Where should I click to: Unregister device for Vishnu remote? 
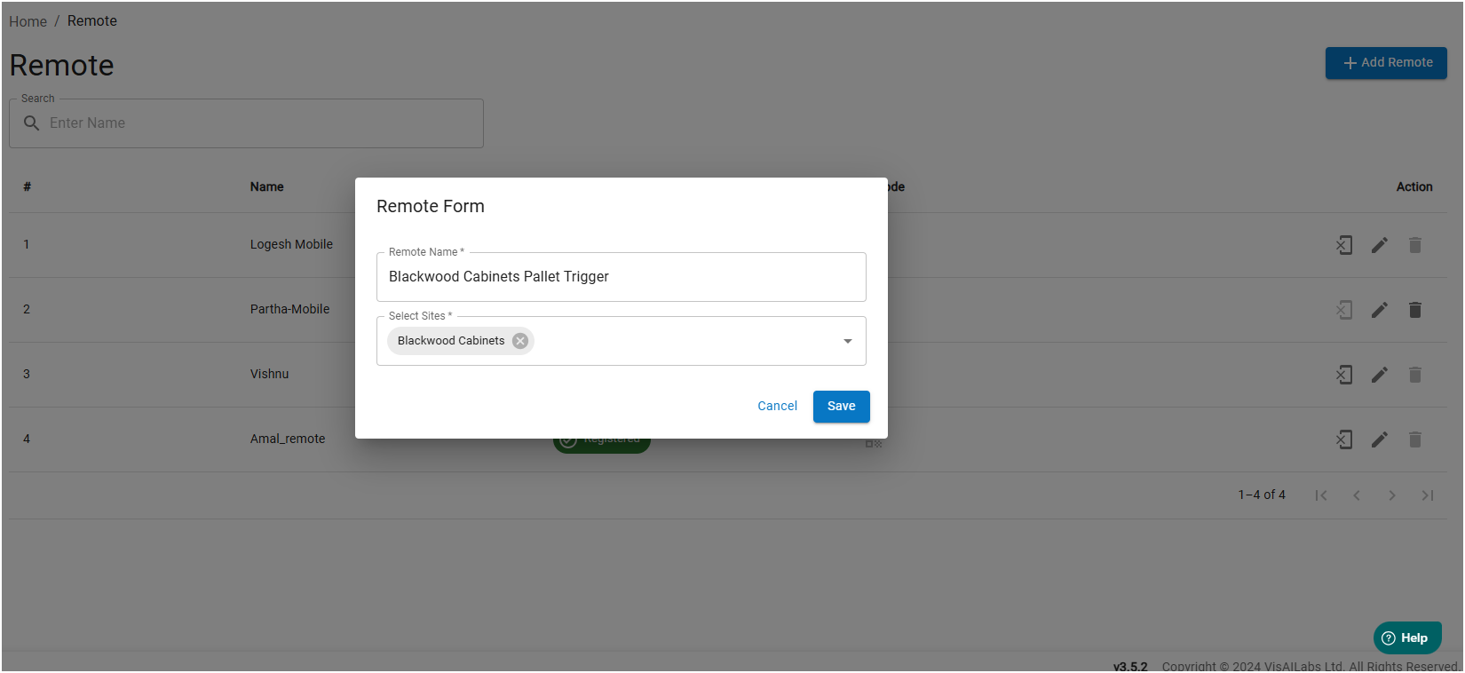1344,375
